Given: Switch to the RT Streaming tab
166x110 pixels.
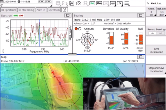Looking at the screenshot, I should pyautogui.click(x=26, y=10).
